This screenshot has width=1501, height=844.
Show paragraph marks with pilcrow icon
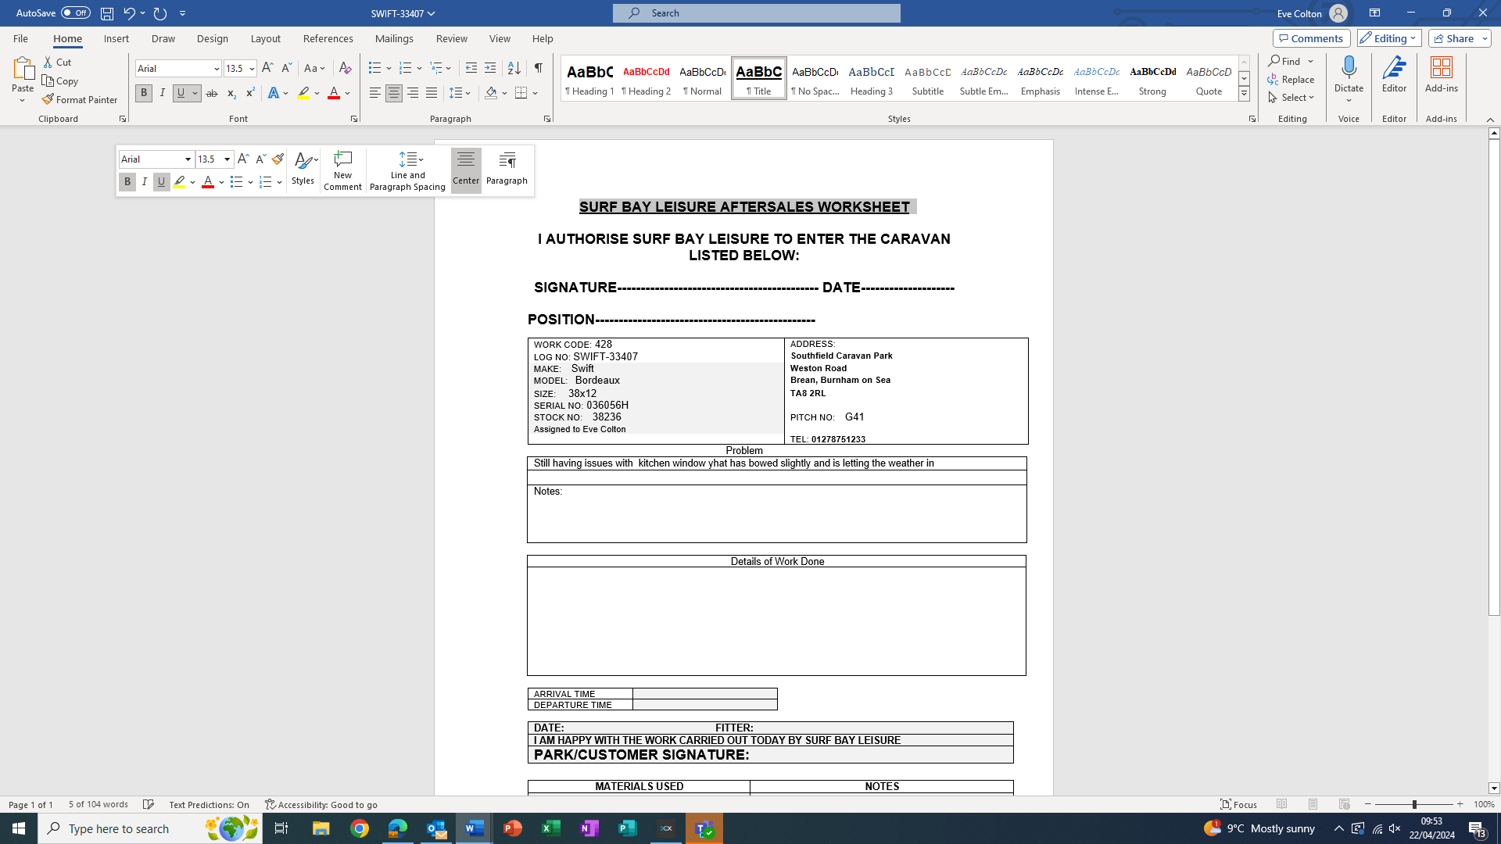click(x=539, y=69)
